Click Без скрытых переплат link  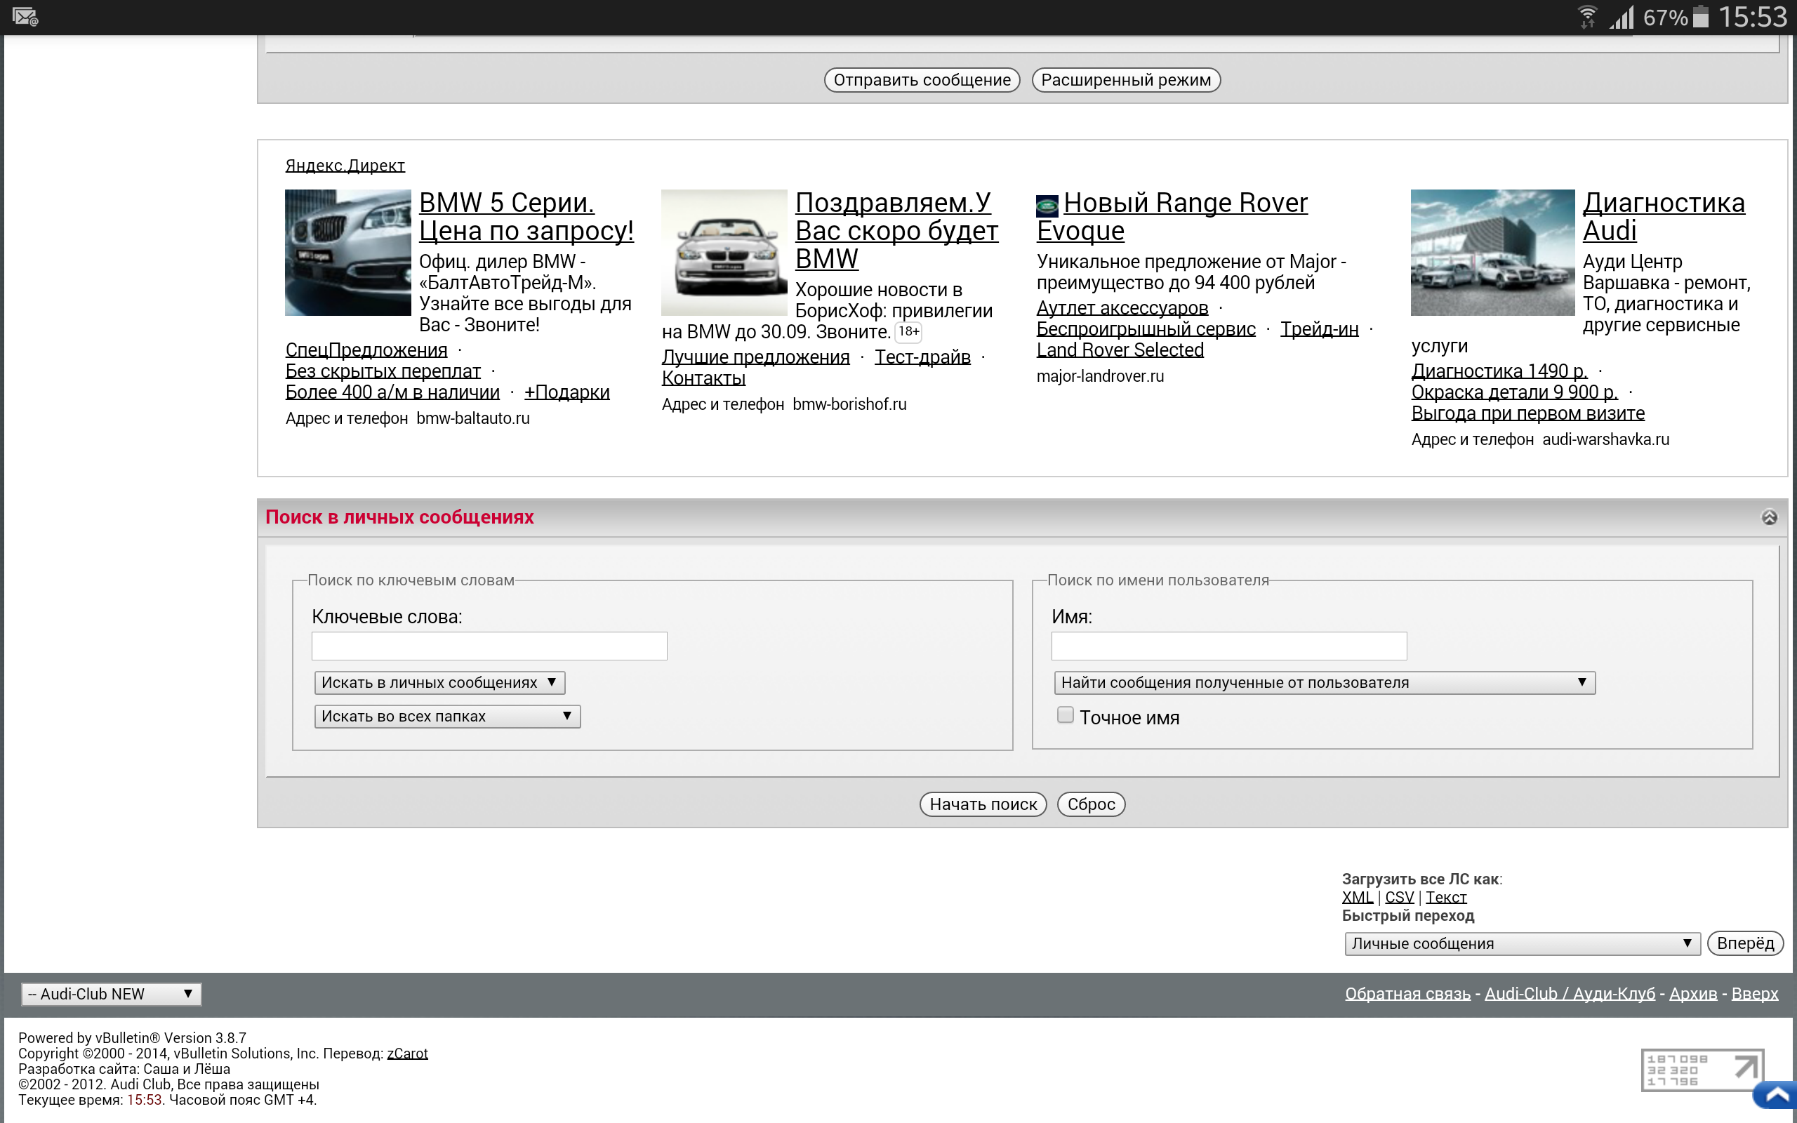pyautogui.click(x=383, y=371)
